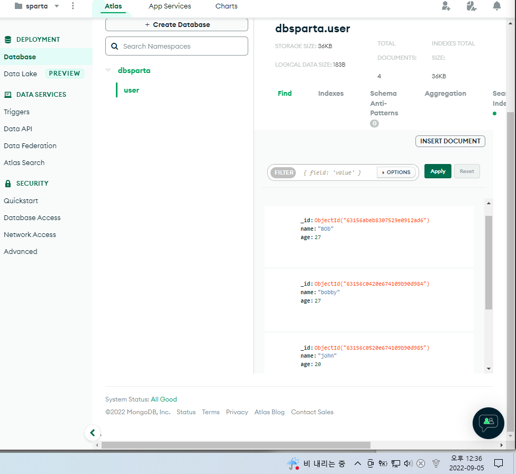Select the user collection
Viewport: 516px width, 474px height.
131,90
